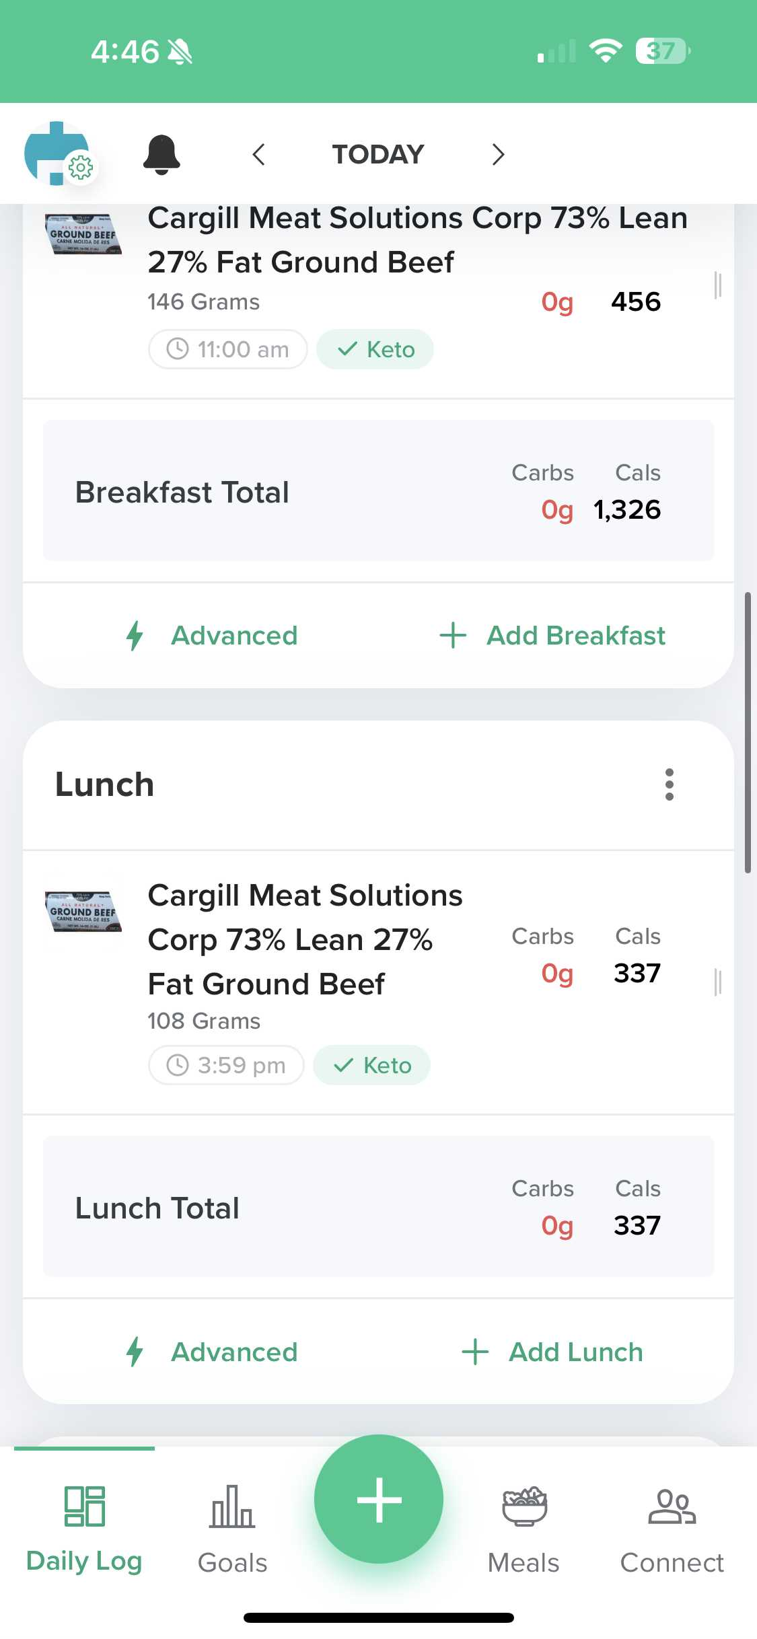Open Advanced options under Breakfast
The height and width of the screenshot is (1639, 757).
point(213,636)
